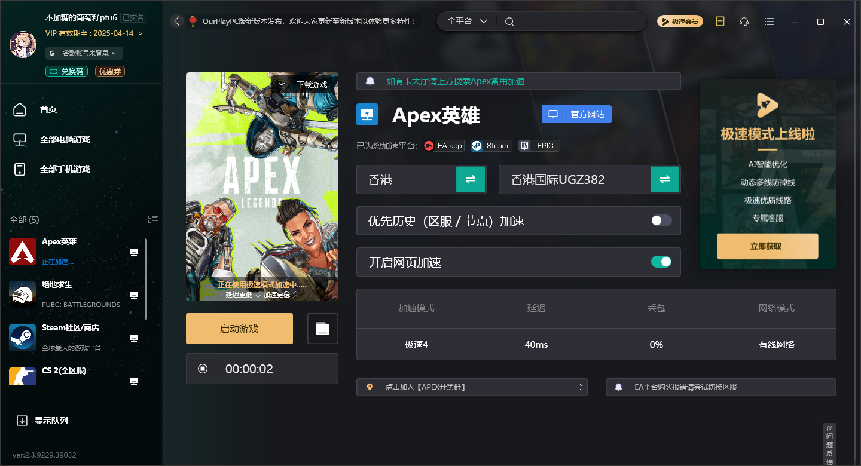
Task: Enable the 优先历史 (区服/节点) 加速 switch
Action: [661, 221]
